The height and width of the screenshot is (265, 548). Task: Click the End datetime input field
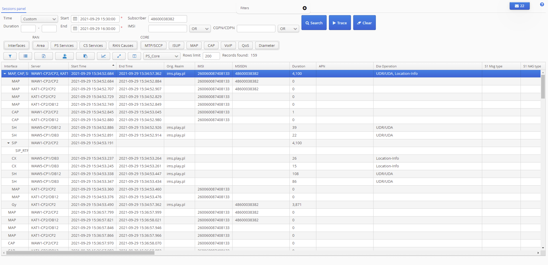[x=99, y=29]
